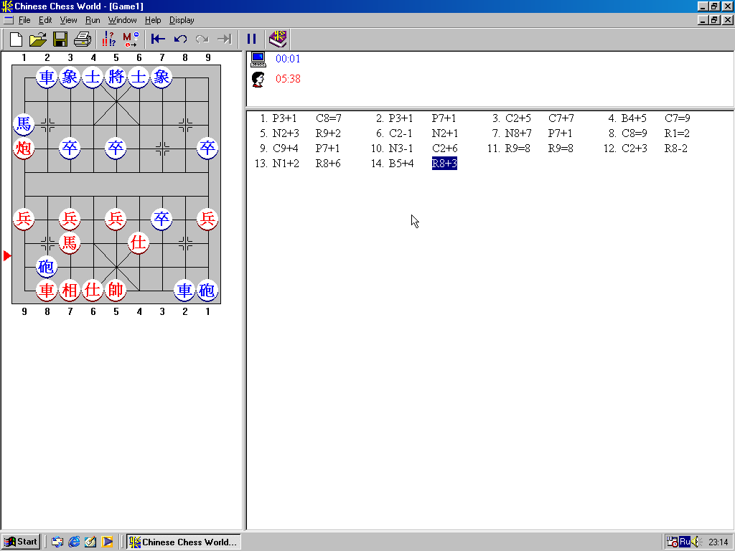Pause the game with the pause button
Image resolution: width=735 pixels, height=551 pixels.
[x=252, y=39]
